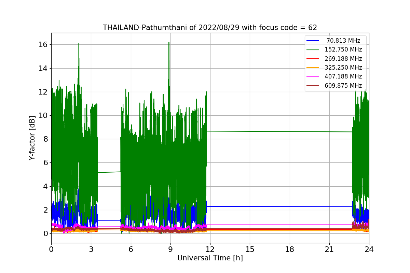Click the Universal Time [h] axis label

[x=210, y=258]
